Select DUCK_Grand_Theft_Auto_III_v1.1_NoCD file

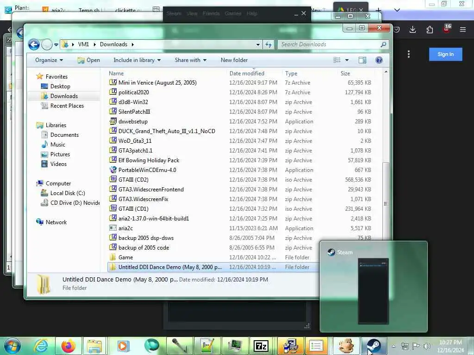pos(167,131)
